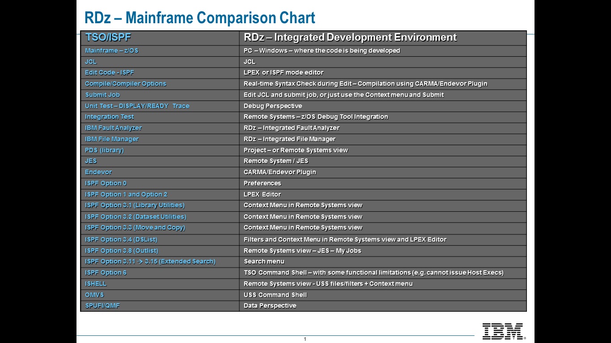
Task: Select the 'JES' cell in TSO/ISPF column
Action: tap(160, 161)
